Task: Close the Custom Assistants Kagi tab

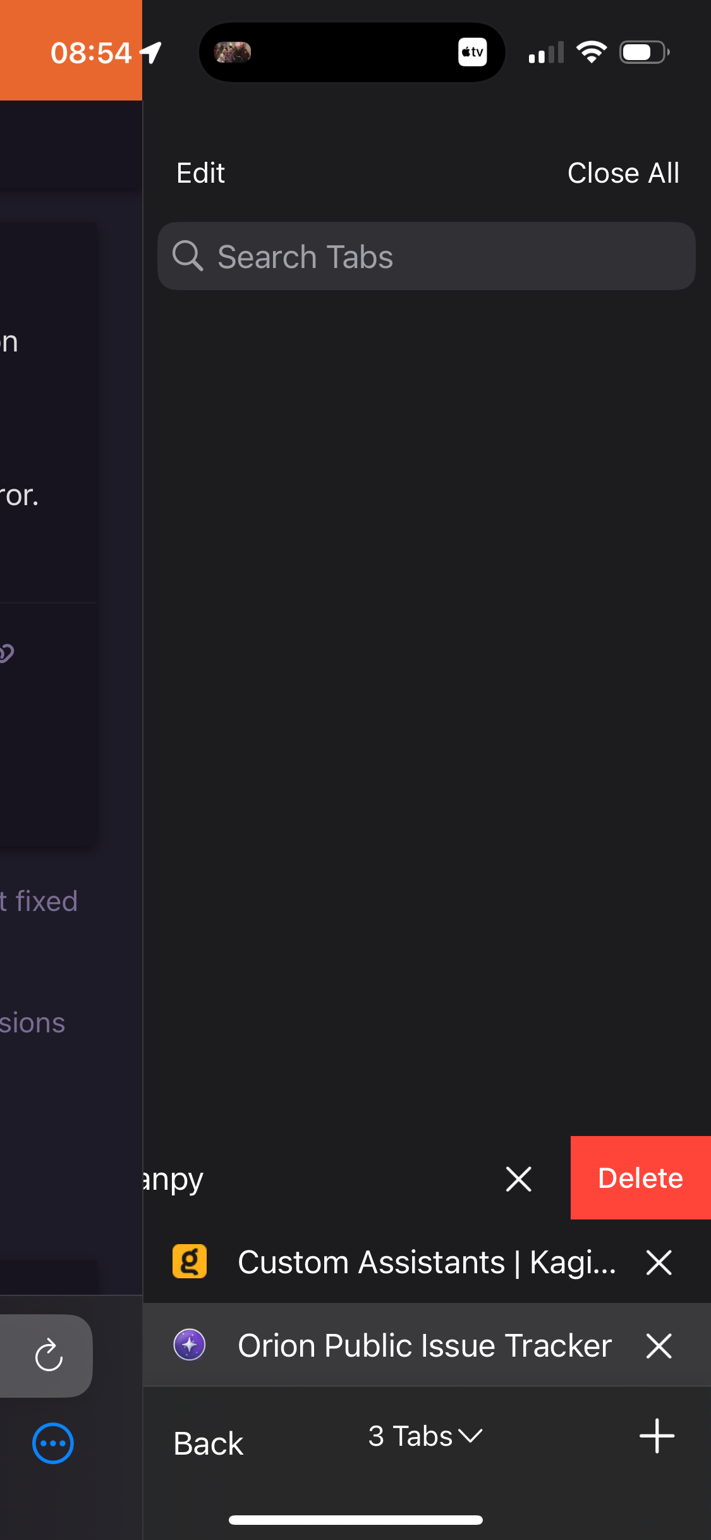Action: pyautogui.click(x=659, y=1262)
